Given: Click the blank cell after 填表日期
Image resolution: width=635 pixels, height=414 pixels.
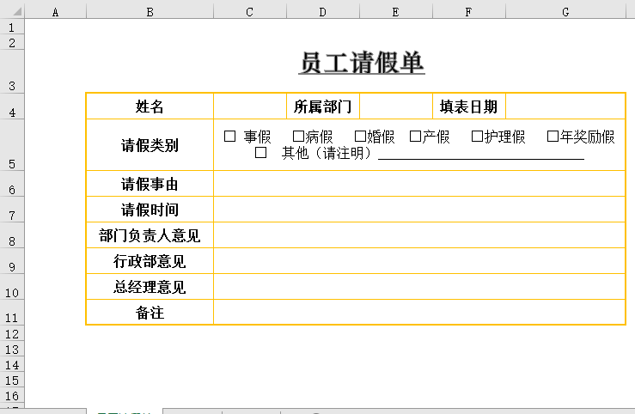Looking at the screenshot, I should click(x=565, y=107).
